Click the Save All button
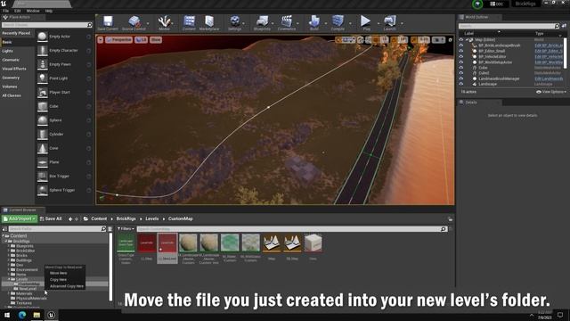Screen dimensions: 570x321 coord(51,218)
